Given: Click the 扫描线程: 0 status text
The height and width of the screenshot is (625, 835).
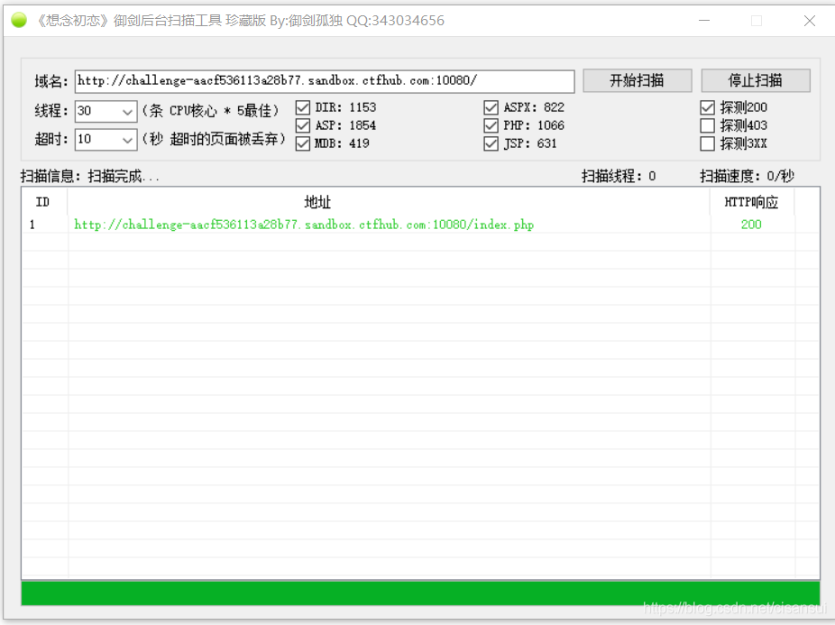Looking at the screenshot, I should tap(619, 176).
